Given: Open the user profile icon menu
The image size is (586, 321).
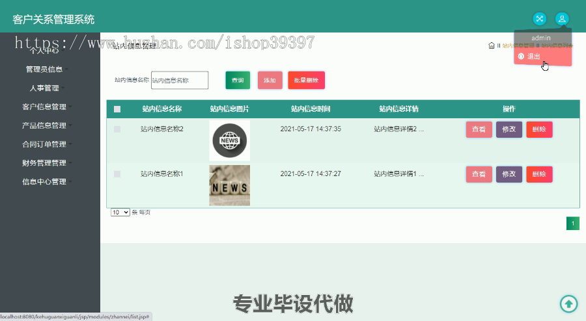Looking at the screenshot, I should 562,19.
